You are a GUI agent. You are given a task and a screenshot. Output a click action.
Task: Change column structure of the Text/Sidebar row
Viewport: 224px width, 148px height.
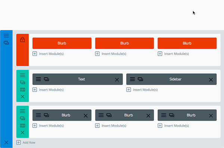click(22, 90)
